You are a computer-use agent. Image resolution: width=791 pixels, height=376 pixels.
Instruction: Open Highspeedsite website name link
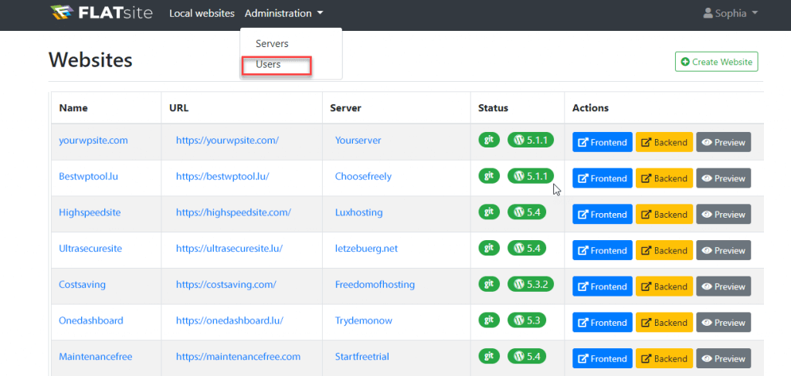[x=90, y=212]
